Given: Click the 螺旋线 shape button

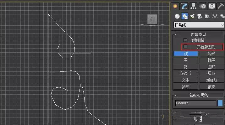Looking at the screenshot, I should coord(211,80).
